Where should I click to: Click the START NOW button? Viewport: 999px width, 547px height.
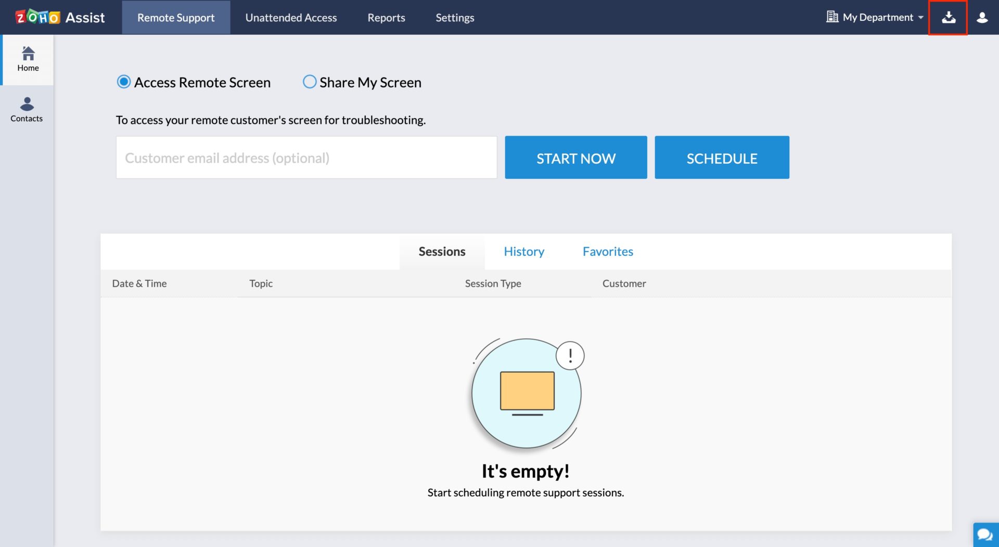click(575, 157)
